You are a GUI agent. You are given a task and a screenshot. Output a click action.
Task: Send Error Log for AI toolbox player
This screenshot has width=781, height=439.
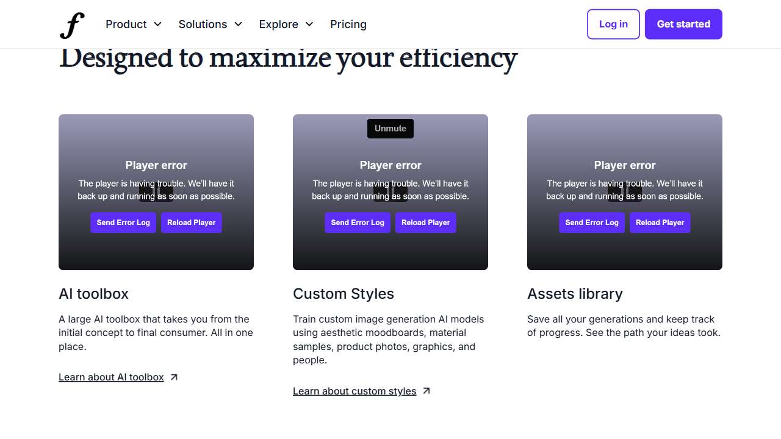(123, 223)
